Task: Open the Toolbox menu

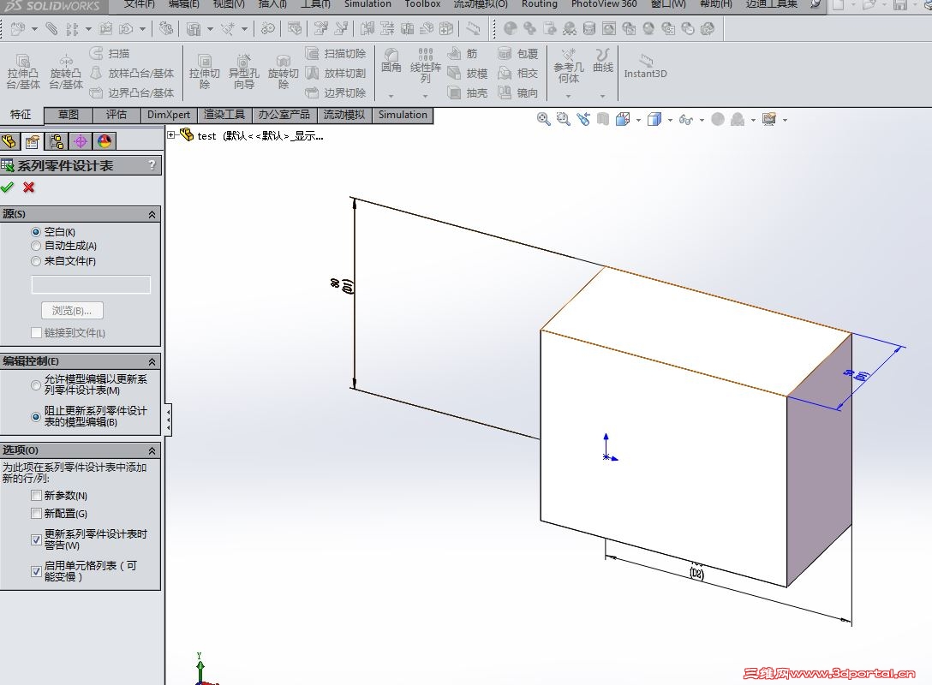Action: [422, 4]
